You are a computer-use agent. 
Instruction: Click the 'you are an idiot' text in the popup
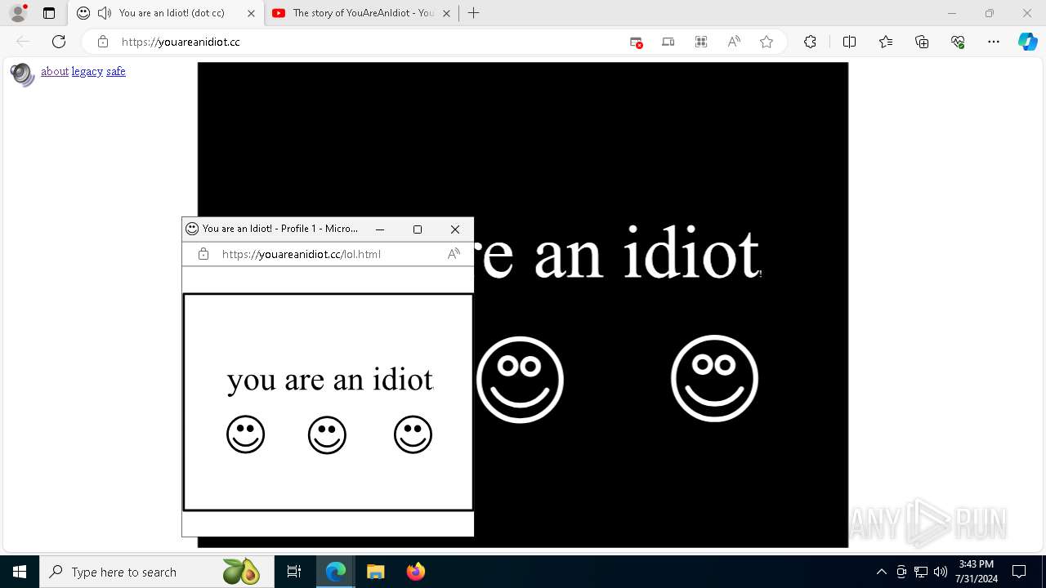(330, 381)
